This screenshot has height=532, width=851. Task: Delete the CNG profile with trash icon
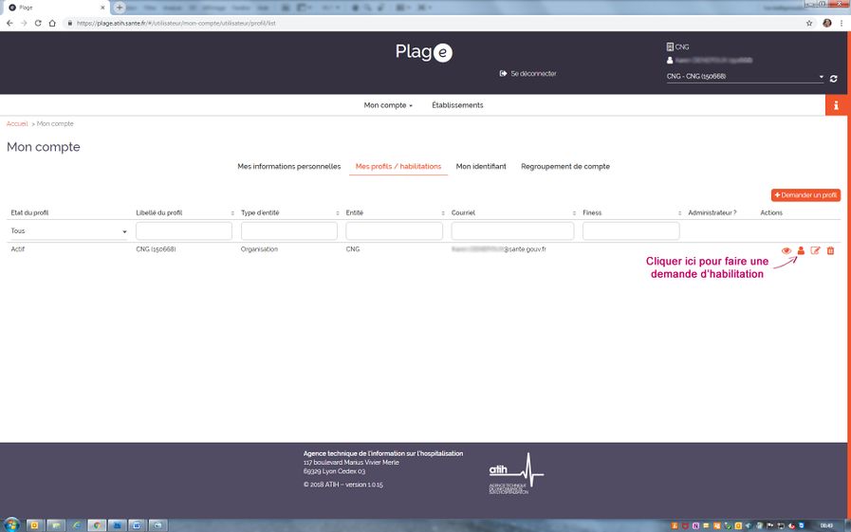pyautogui.click(x=830, y=250)
